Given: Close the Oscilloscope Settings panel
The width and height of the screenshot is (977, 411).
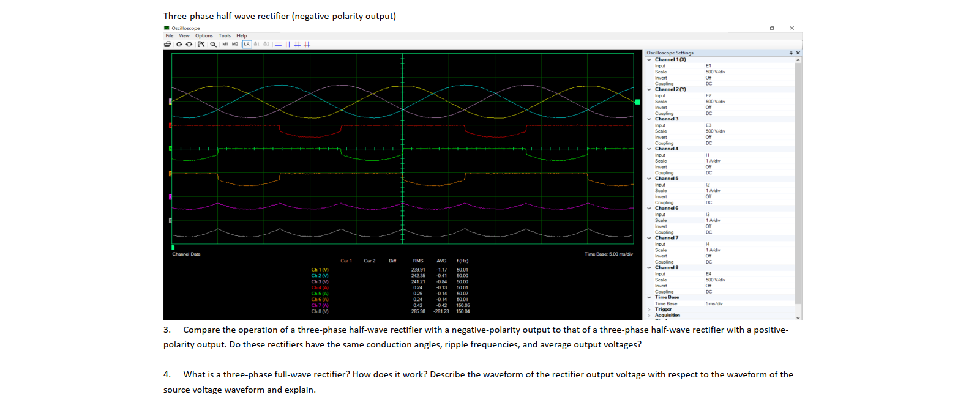Looking at the screenshot, I should 798,53.
